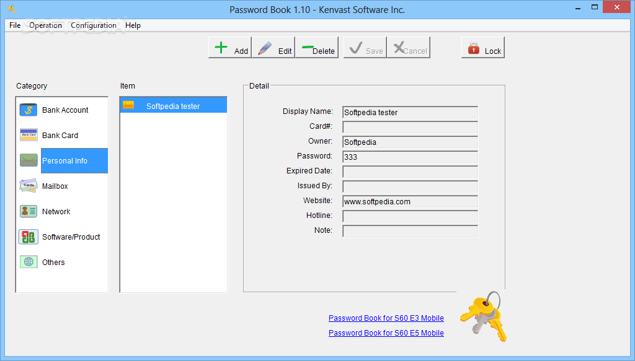Click the Display Name input field

[411, 112]
